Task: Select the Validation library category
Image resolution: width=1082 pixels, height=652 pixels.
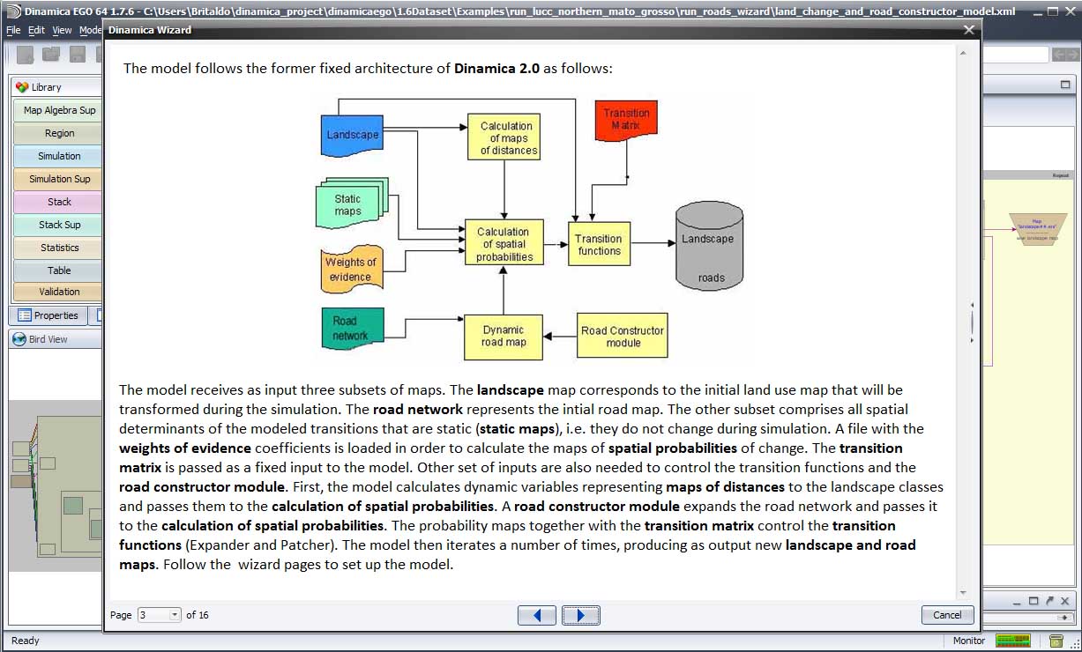Action: click(59, 292)
